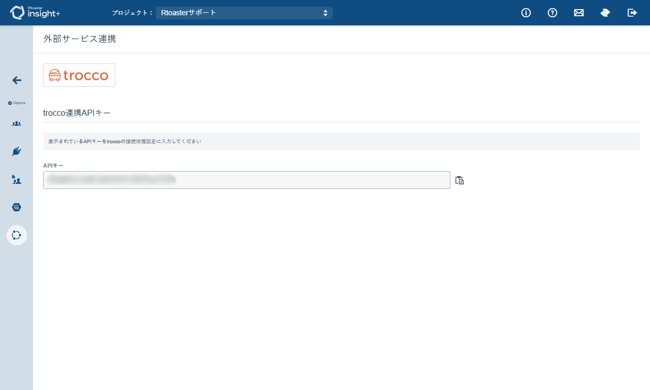Viewport: 650px width, 390px height.
Task: Open the user assignment icon in sidebar
Action: coord(17,179)
